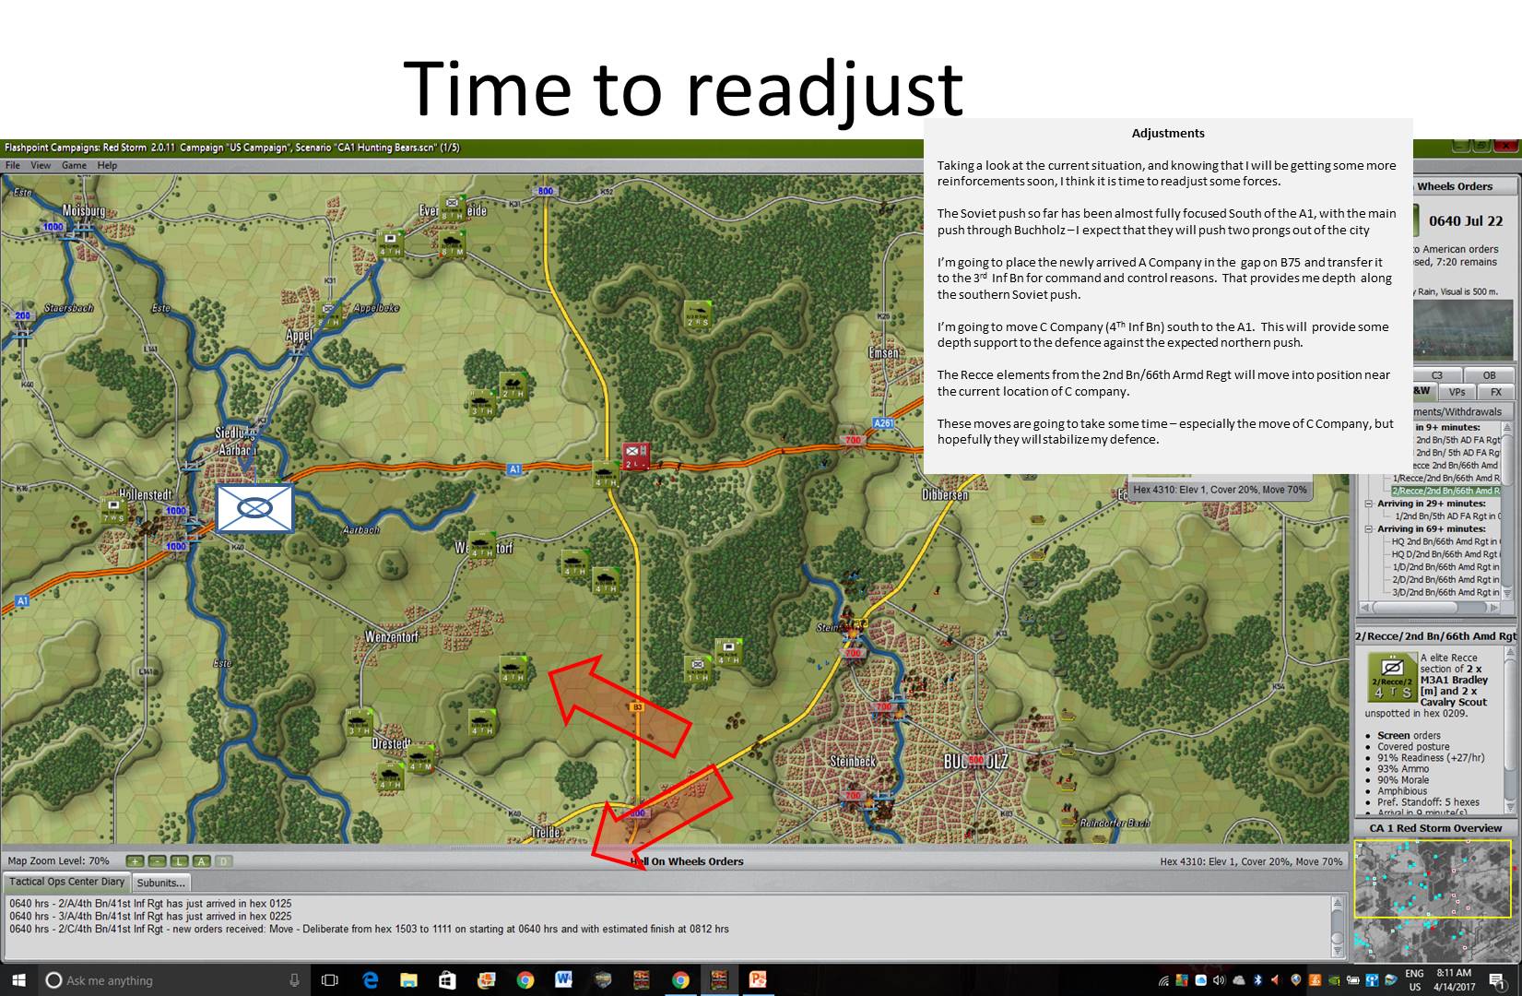Select 2/D/2nd Bn/66th Amd Rgt row

click(x=1446, y=580)
